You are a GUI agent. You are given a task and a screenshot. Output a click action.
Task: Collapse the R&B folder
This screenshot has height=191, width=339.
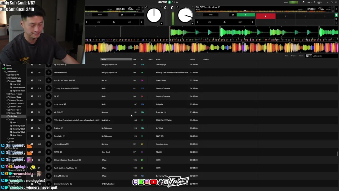(7, 119)
